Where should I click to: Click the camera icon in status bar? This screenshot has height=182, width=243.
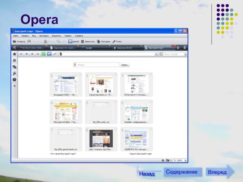pos(168,160)
